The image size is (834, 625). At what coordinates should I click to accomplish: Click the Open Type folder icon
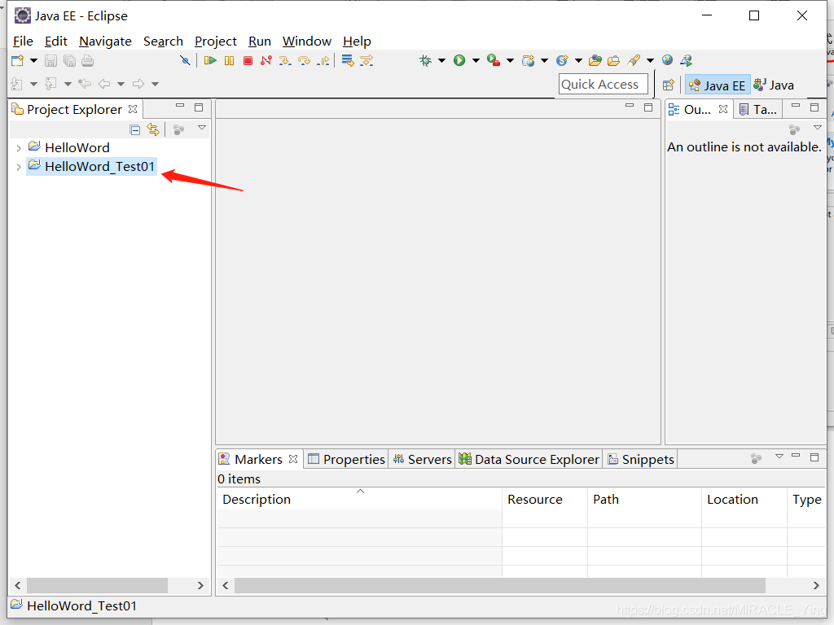coord(595,60)
